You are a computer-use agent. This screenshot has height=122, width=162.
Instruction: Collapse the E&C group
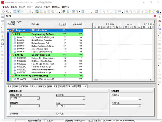point(10,34)
